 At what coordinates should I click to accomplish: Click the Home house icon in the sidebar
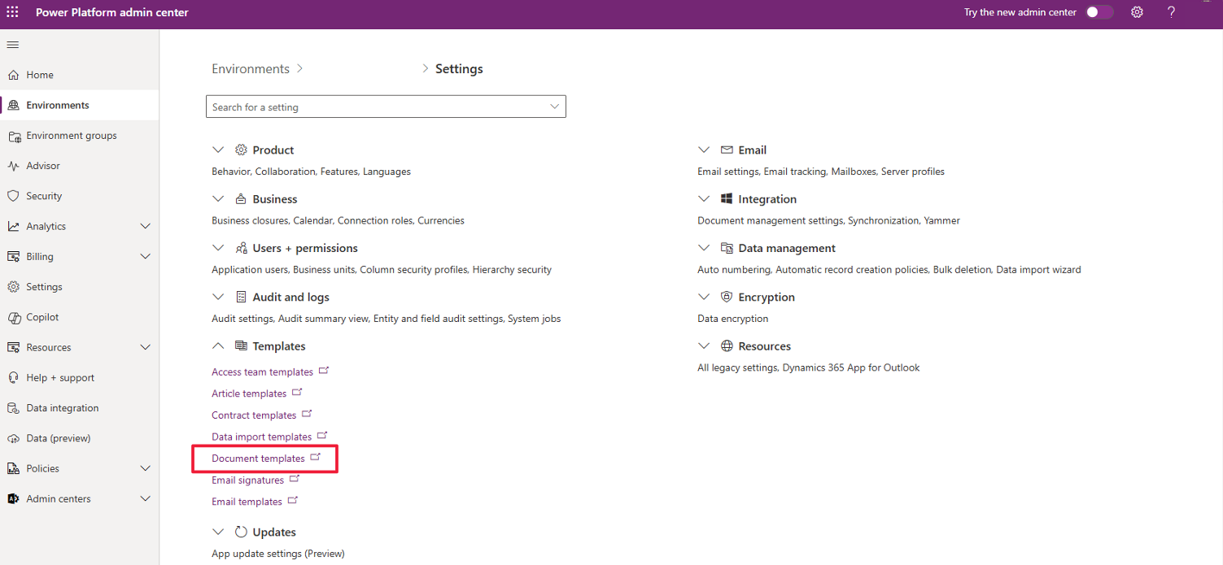click(x=13, y=75)
